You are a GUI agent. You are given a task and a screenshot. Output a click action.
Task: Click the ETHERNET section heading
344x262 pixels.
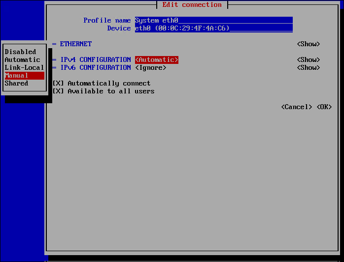[76, 44]
